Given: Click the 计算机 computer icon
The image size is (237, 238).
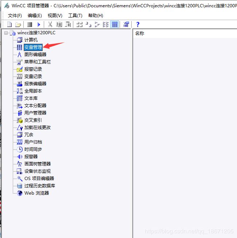Looking at the screenshot, I should pos(20,40).
